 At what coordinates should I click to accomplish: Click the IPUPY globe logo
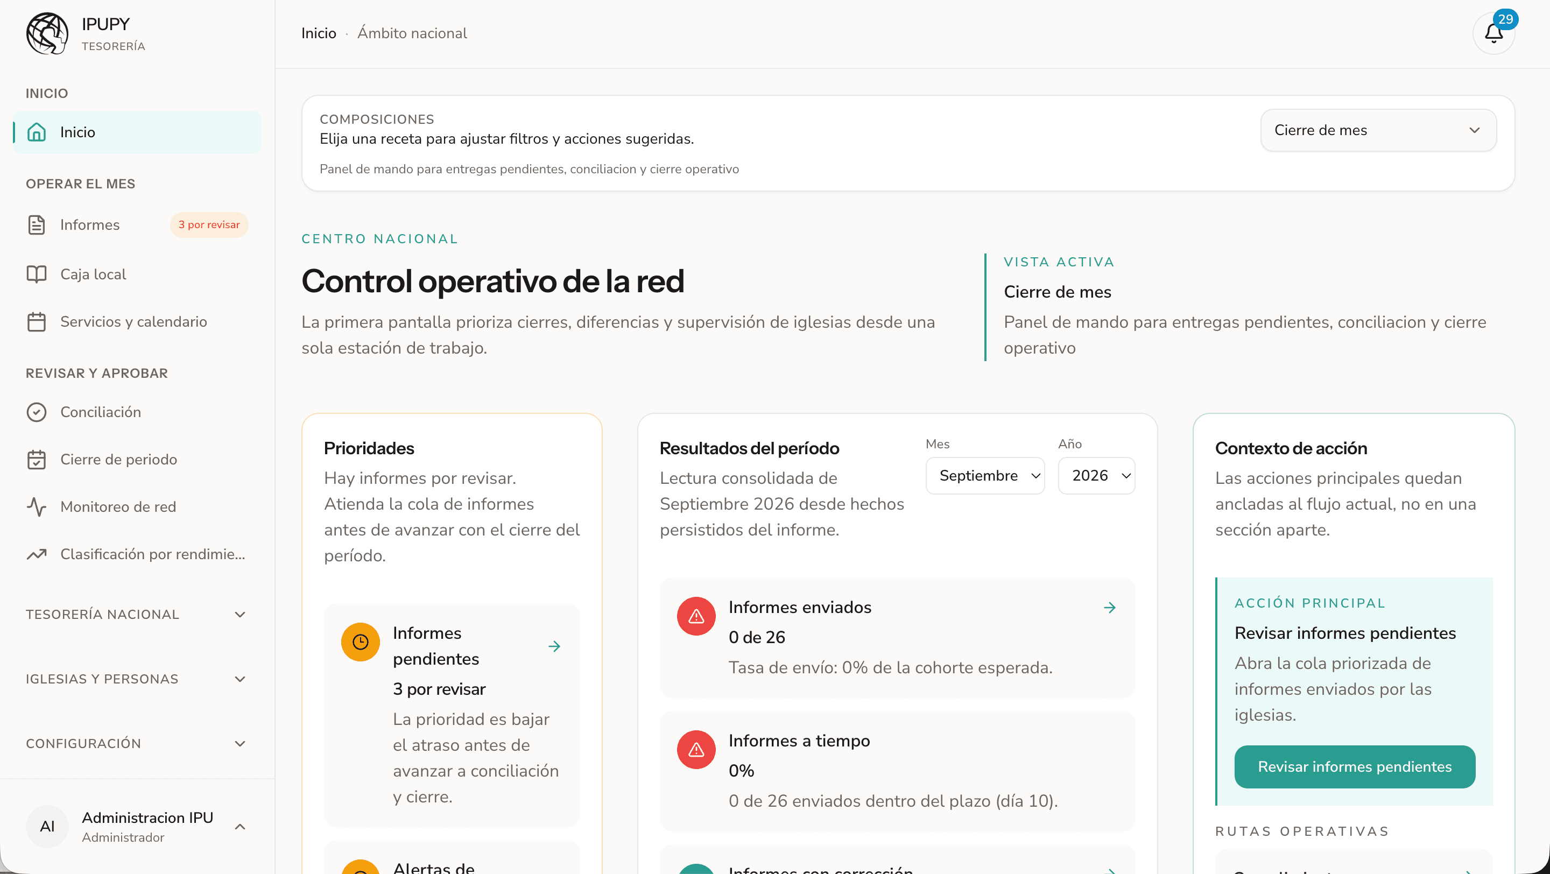click(x=47, y=33)
